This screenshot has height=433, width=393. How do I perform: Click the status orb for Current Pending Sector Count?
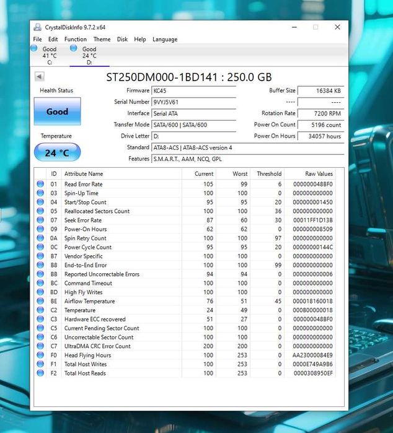click(x=40, y=328)
